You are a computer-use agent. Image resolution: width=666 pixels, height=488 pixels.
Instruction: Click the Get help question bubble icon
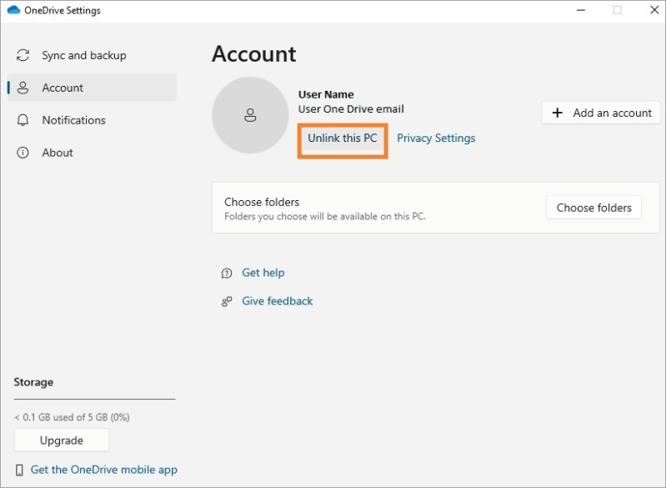point(227,273)
